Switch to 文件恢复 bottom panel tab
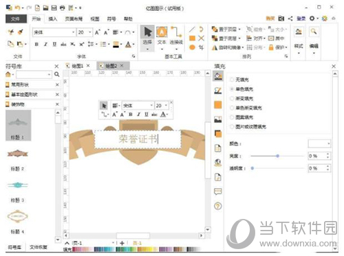Viewport: 344px width, 256px height. [x=39, y=247]
